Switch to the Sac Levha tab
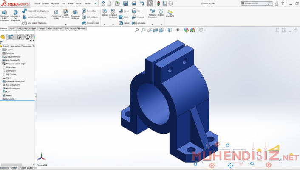The height and width of the screenshot is (170, 300). coord(22,28)
